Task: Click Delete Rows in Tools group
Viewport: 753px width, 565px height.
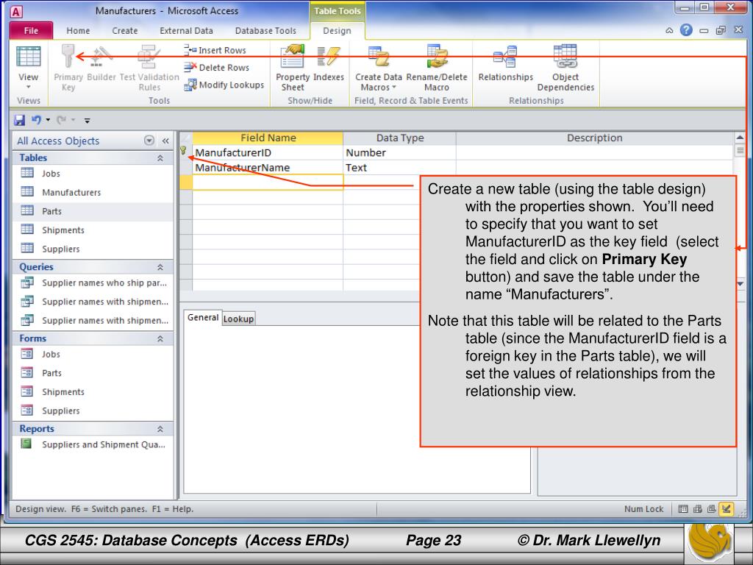Action: pos(217,67)
